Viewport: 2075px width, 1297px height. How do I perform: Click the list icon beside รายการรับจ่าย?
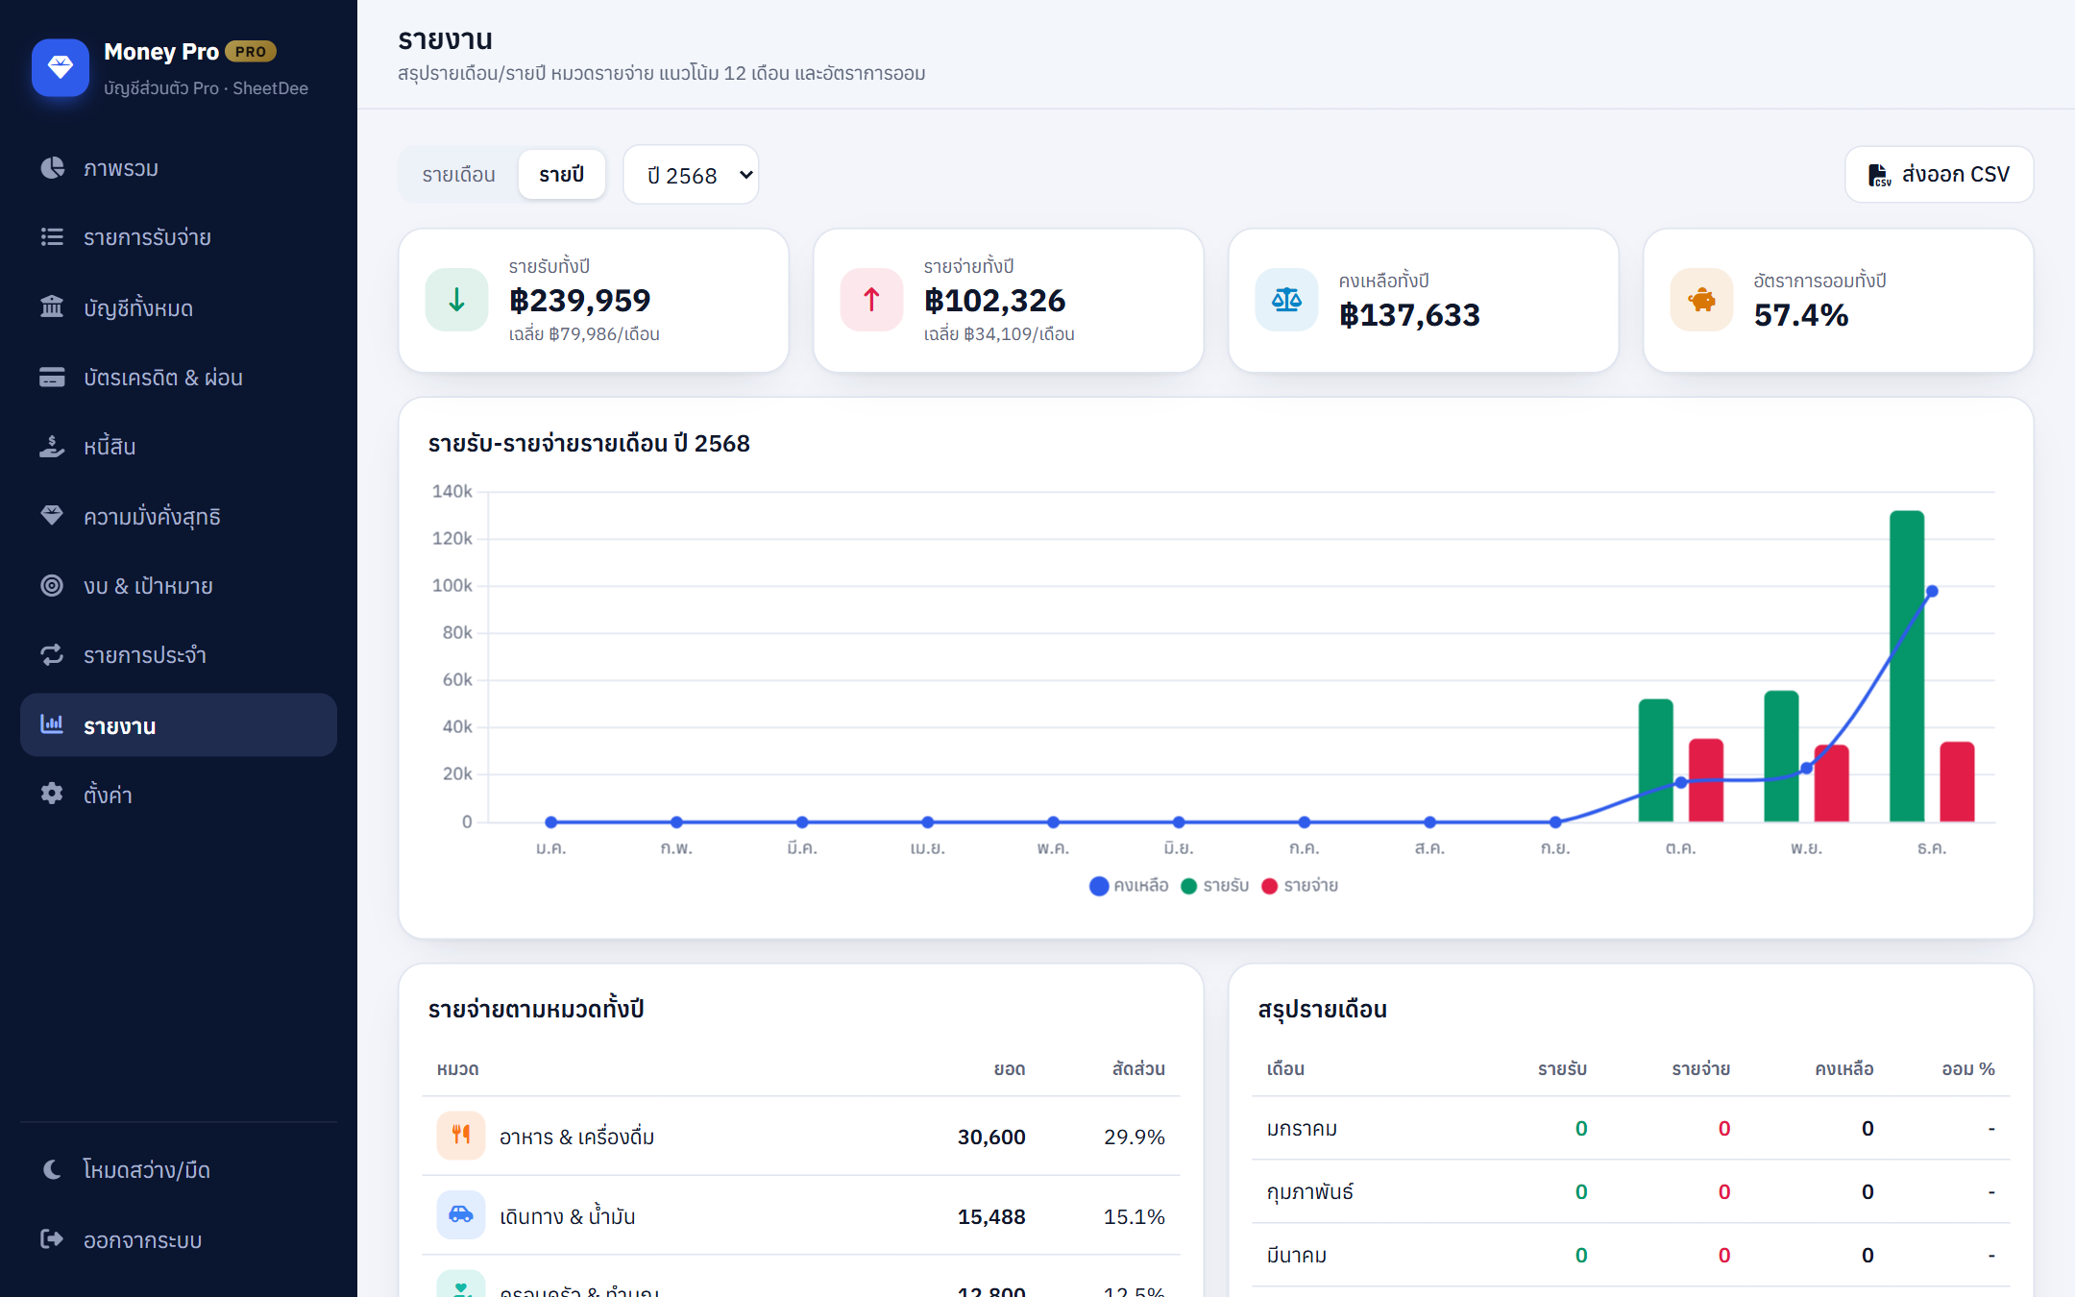point(52,237)
